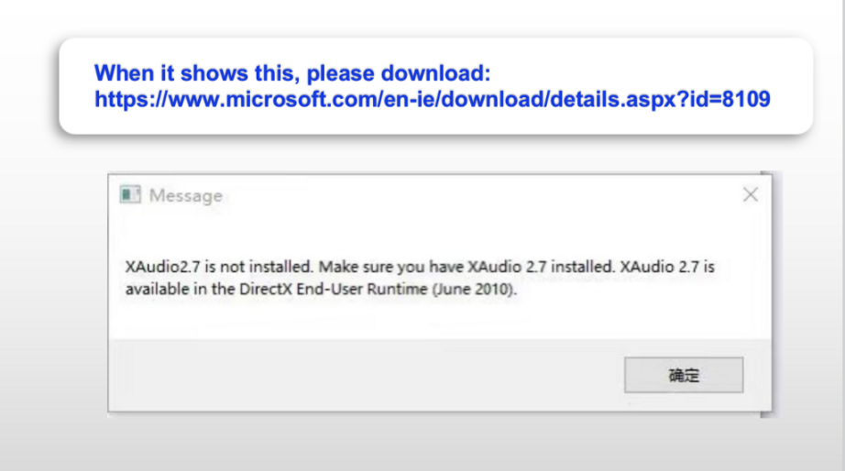Click the gray footer area left of 确定
This screenshot has width=845, height=471.
tap(367, 375)
